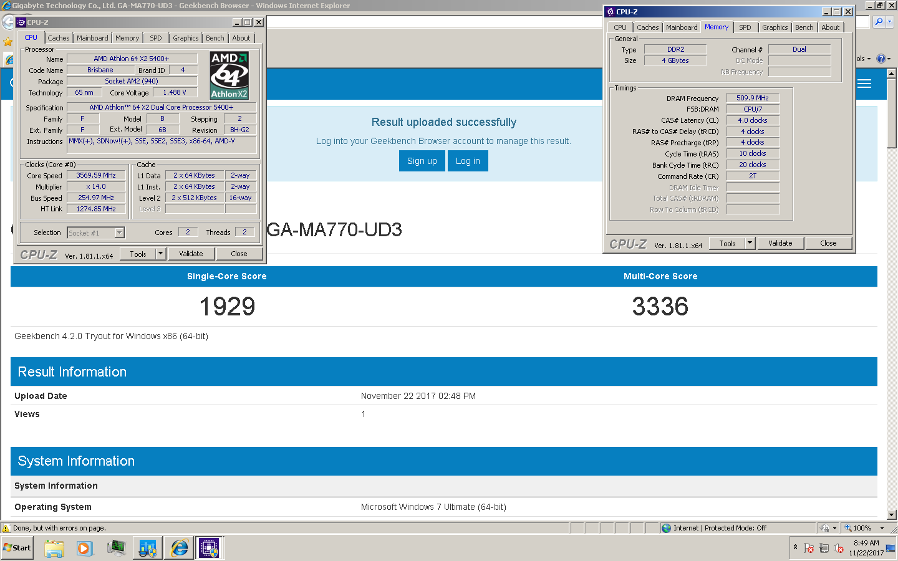898x561 pixels.
Task: Switch to CPU tab in right CPU-Z window
Action: point(620,27)
